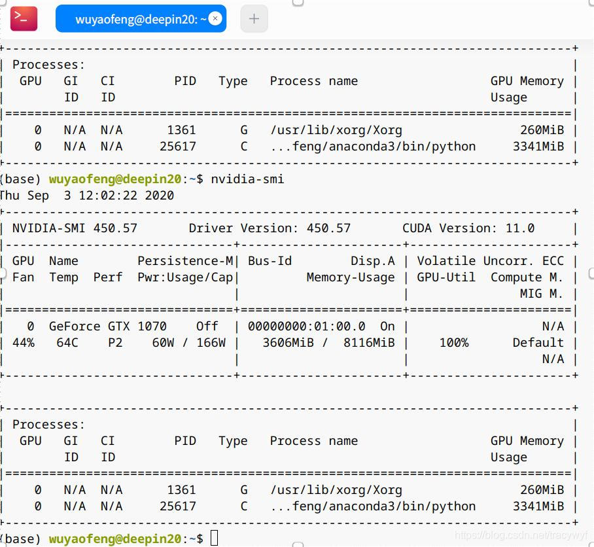Click the Bus-Id 00000000:01:00.0 value
The image size is (594, 547).
(x=306, y=326)
